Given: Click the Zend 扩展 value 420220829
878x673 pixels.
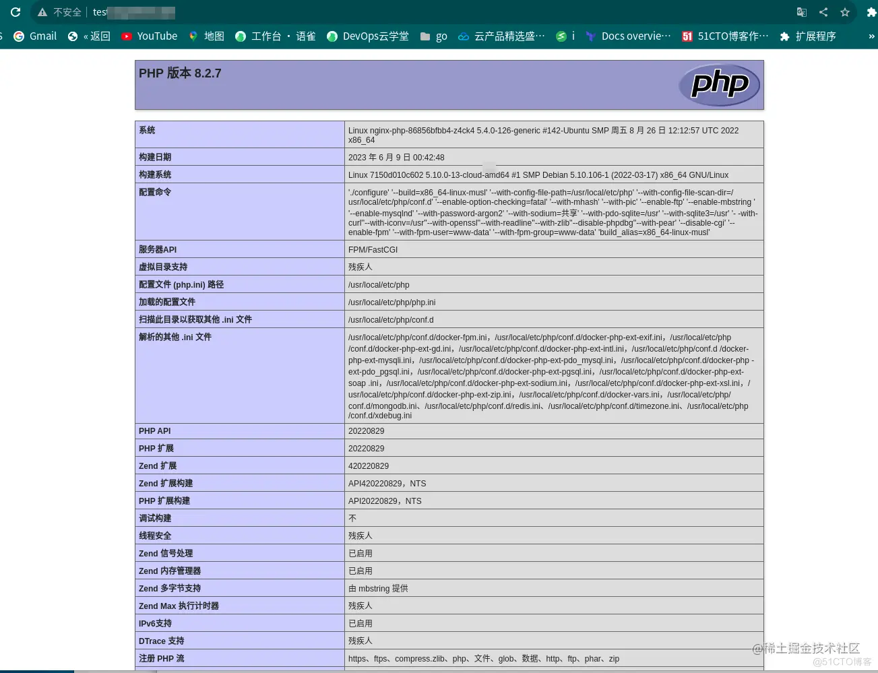Looking at the screenshot, I should 369,466.
